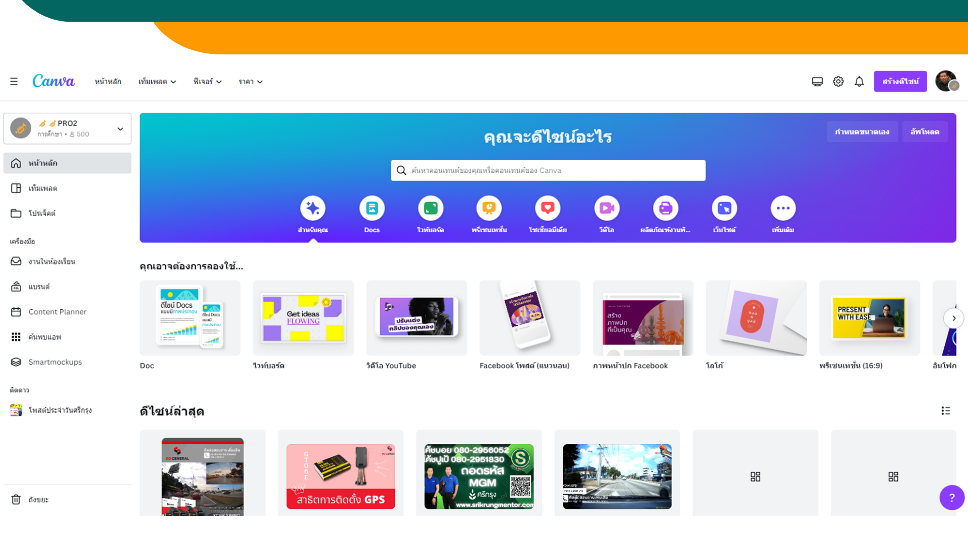Click the Create a design (สร้างดีไซน์) button

900,82
